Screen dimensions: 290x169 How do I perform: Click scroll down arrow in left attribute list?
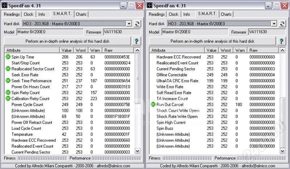(x=137, y=151)
